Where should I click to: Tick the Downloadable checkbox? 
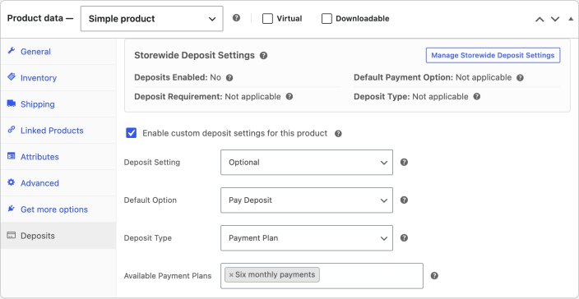point(327,18)
